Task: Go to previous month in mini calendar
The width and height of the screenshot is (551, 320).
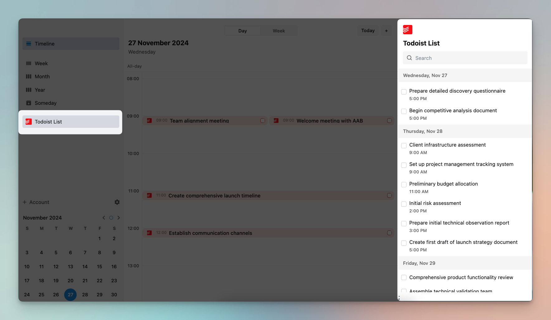Action: pos(104,218)
